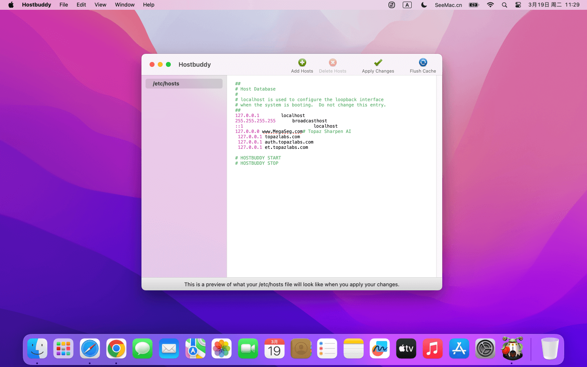Open the Help menu
The height and width of the screenshot is (367, 587).
click(148, 5)
